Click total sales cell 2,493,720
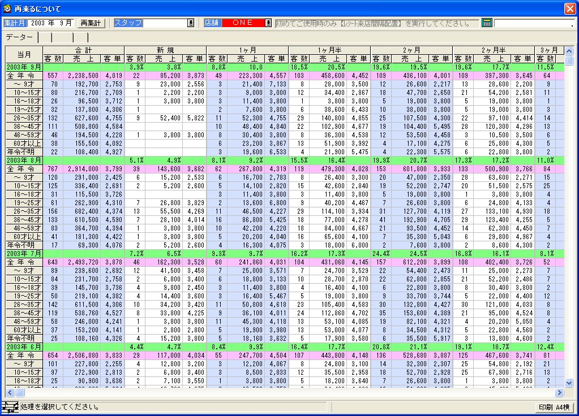 [x=82, y=262]
